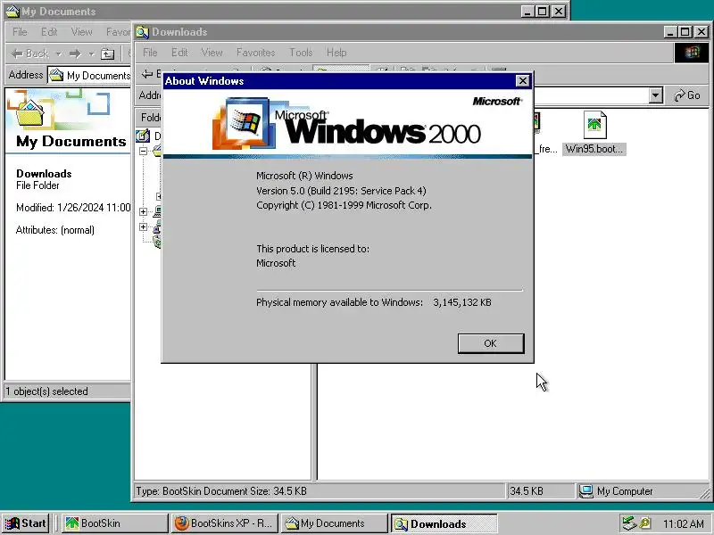This screenshot has height=535, width=714.
Task: Click the My Documents window title bar icon
Action: point(12,12)
